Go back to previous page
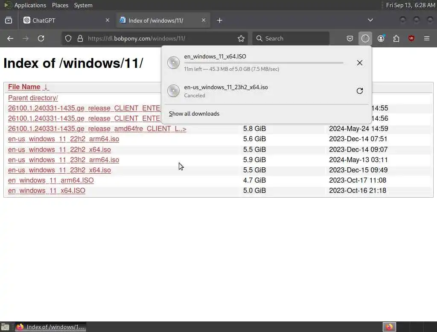437x332 pixels. [10, 38]
